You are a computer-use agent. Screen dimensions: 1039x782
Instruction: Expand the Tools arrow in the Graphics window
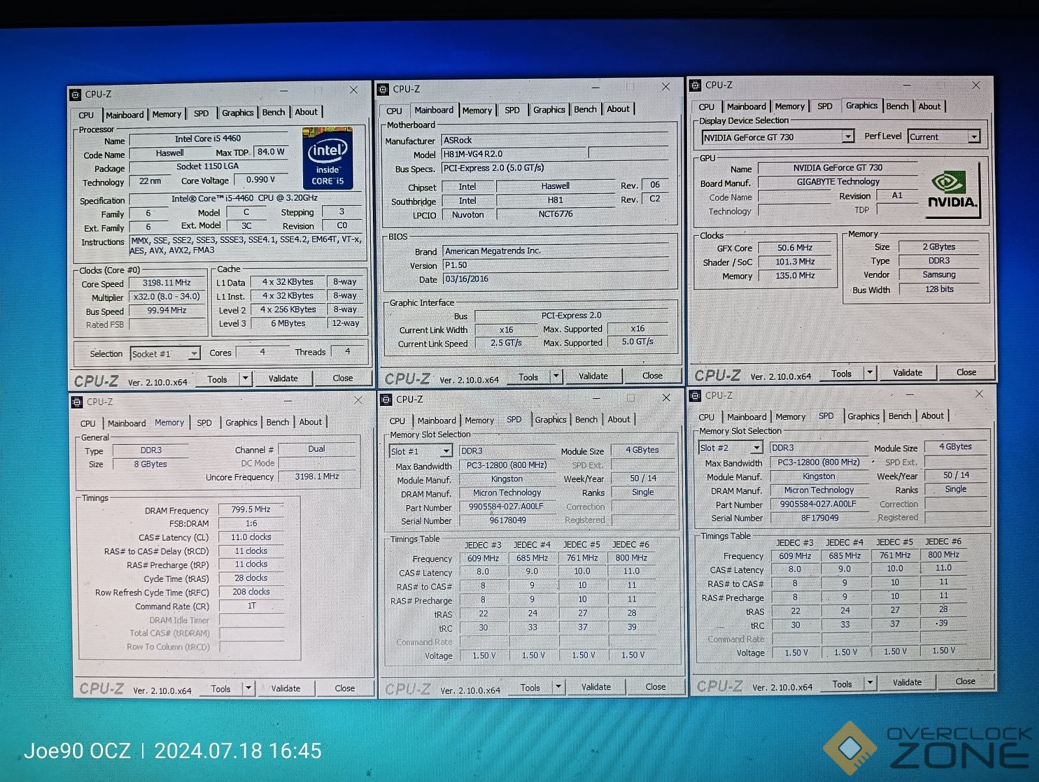870,373
